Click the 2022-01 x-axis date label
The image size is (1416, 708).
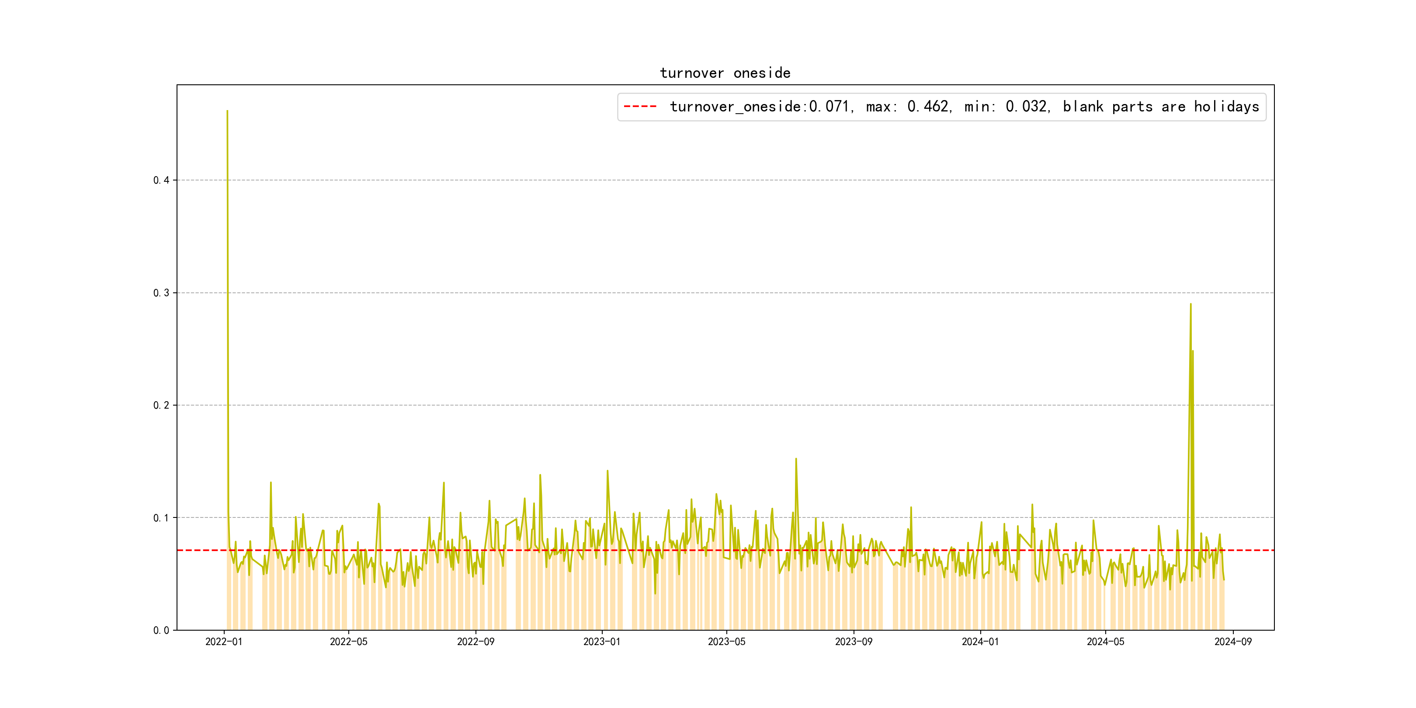coord(224,642)
